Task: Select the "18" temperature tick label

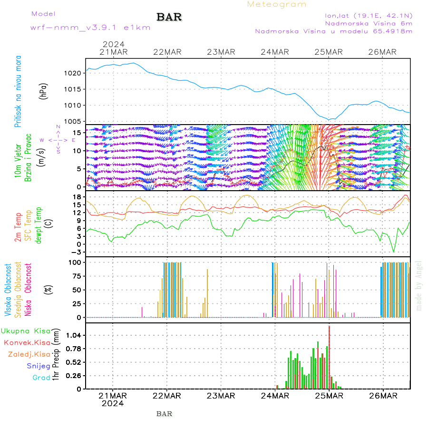Action: pyautogui.click(x=77, y=197)
